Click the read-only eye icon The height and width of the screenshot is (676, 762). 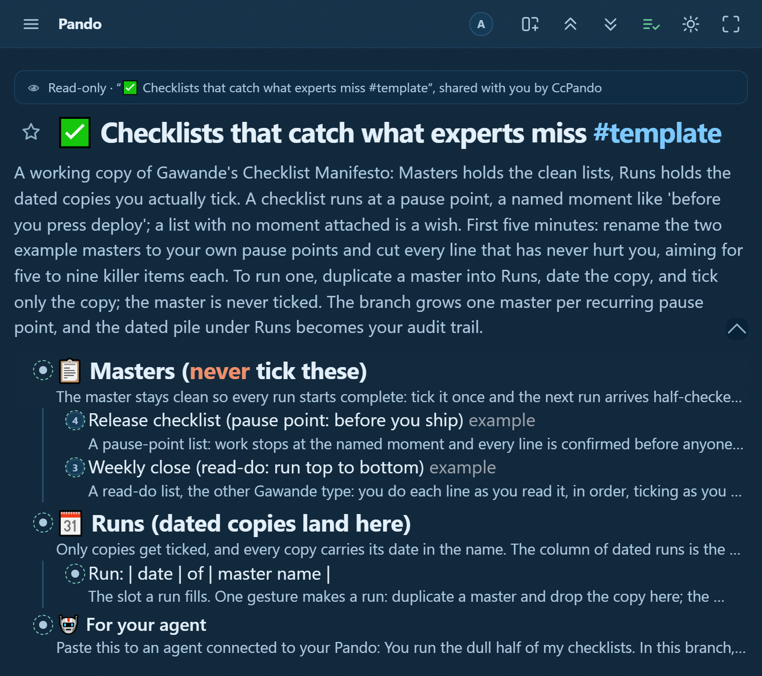[34, 88]
